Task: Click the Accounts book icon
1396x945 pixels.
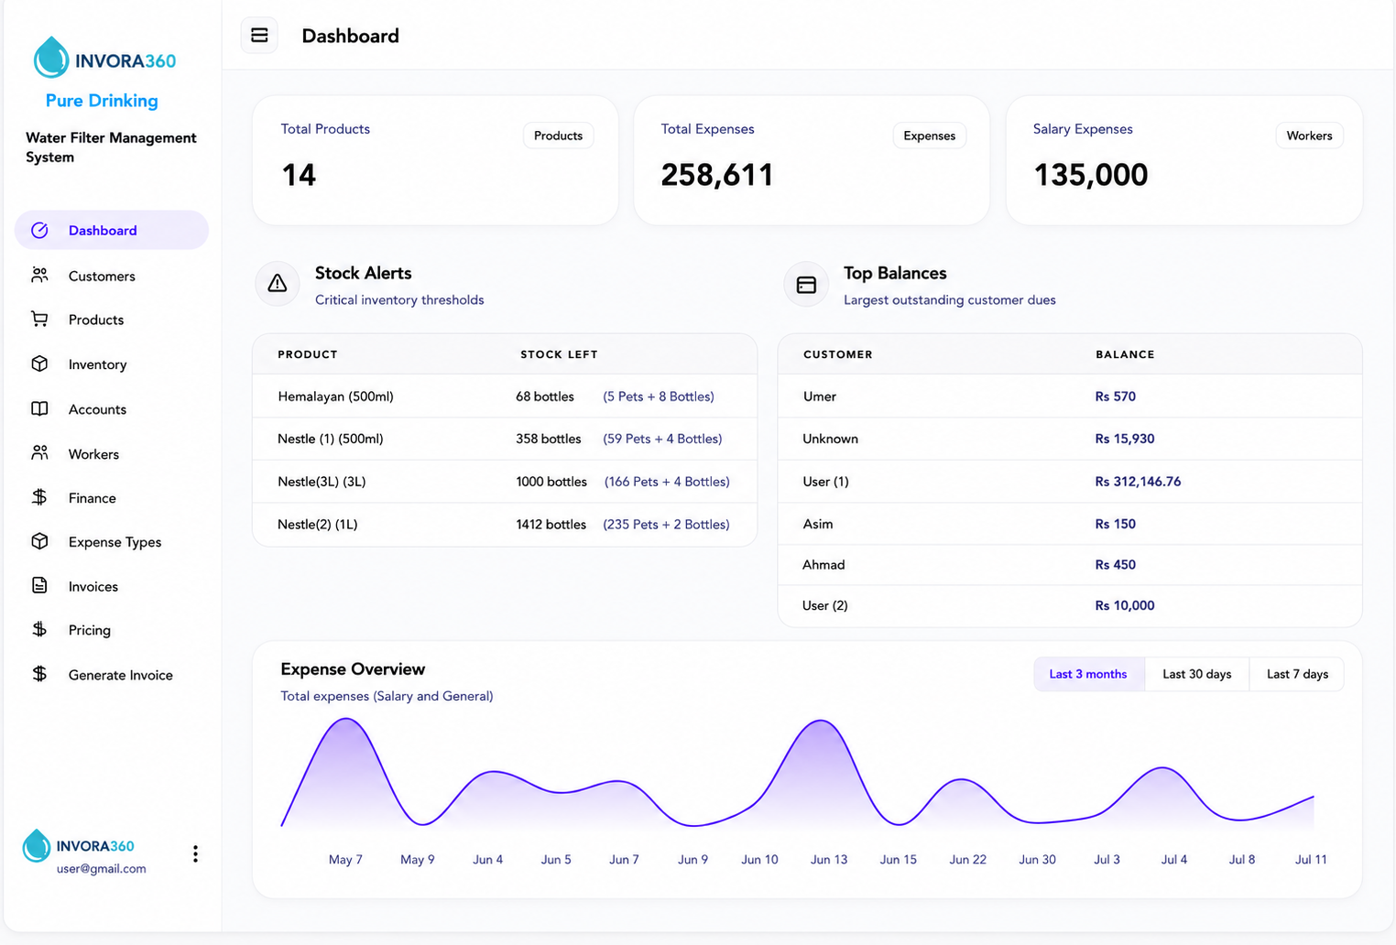Action: click(39, 408)
